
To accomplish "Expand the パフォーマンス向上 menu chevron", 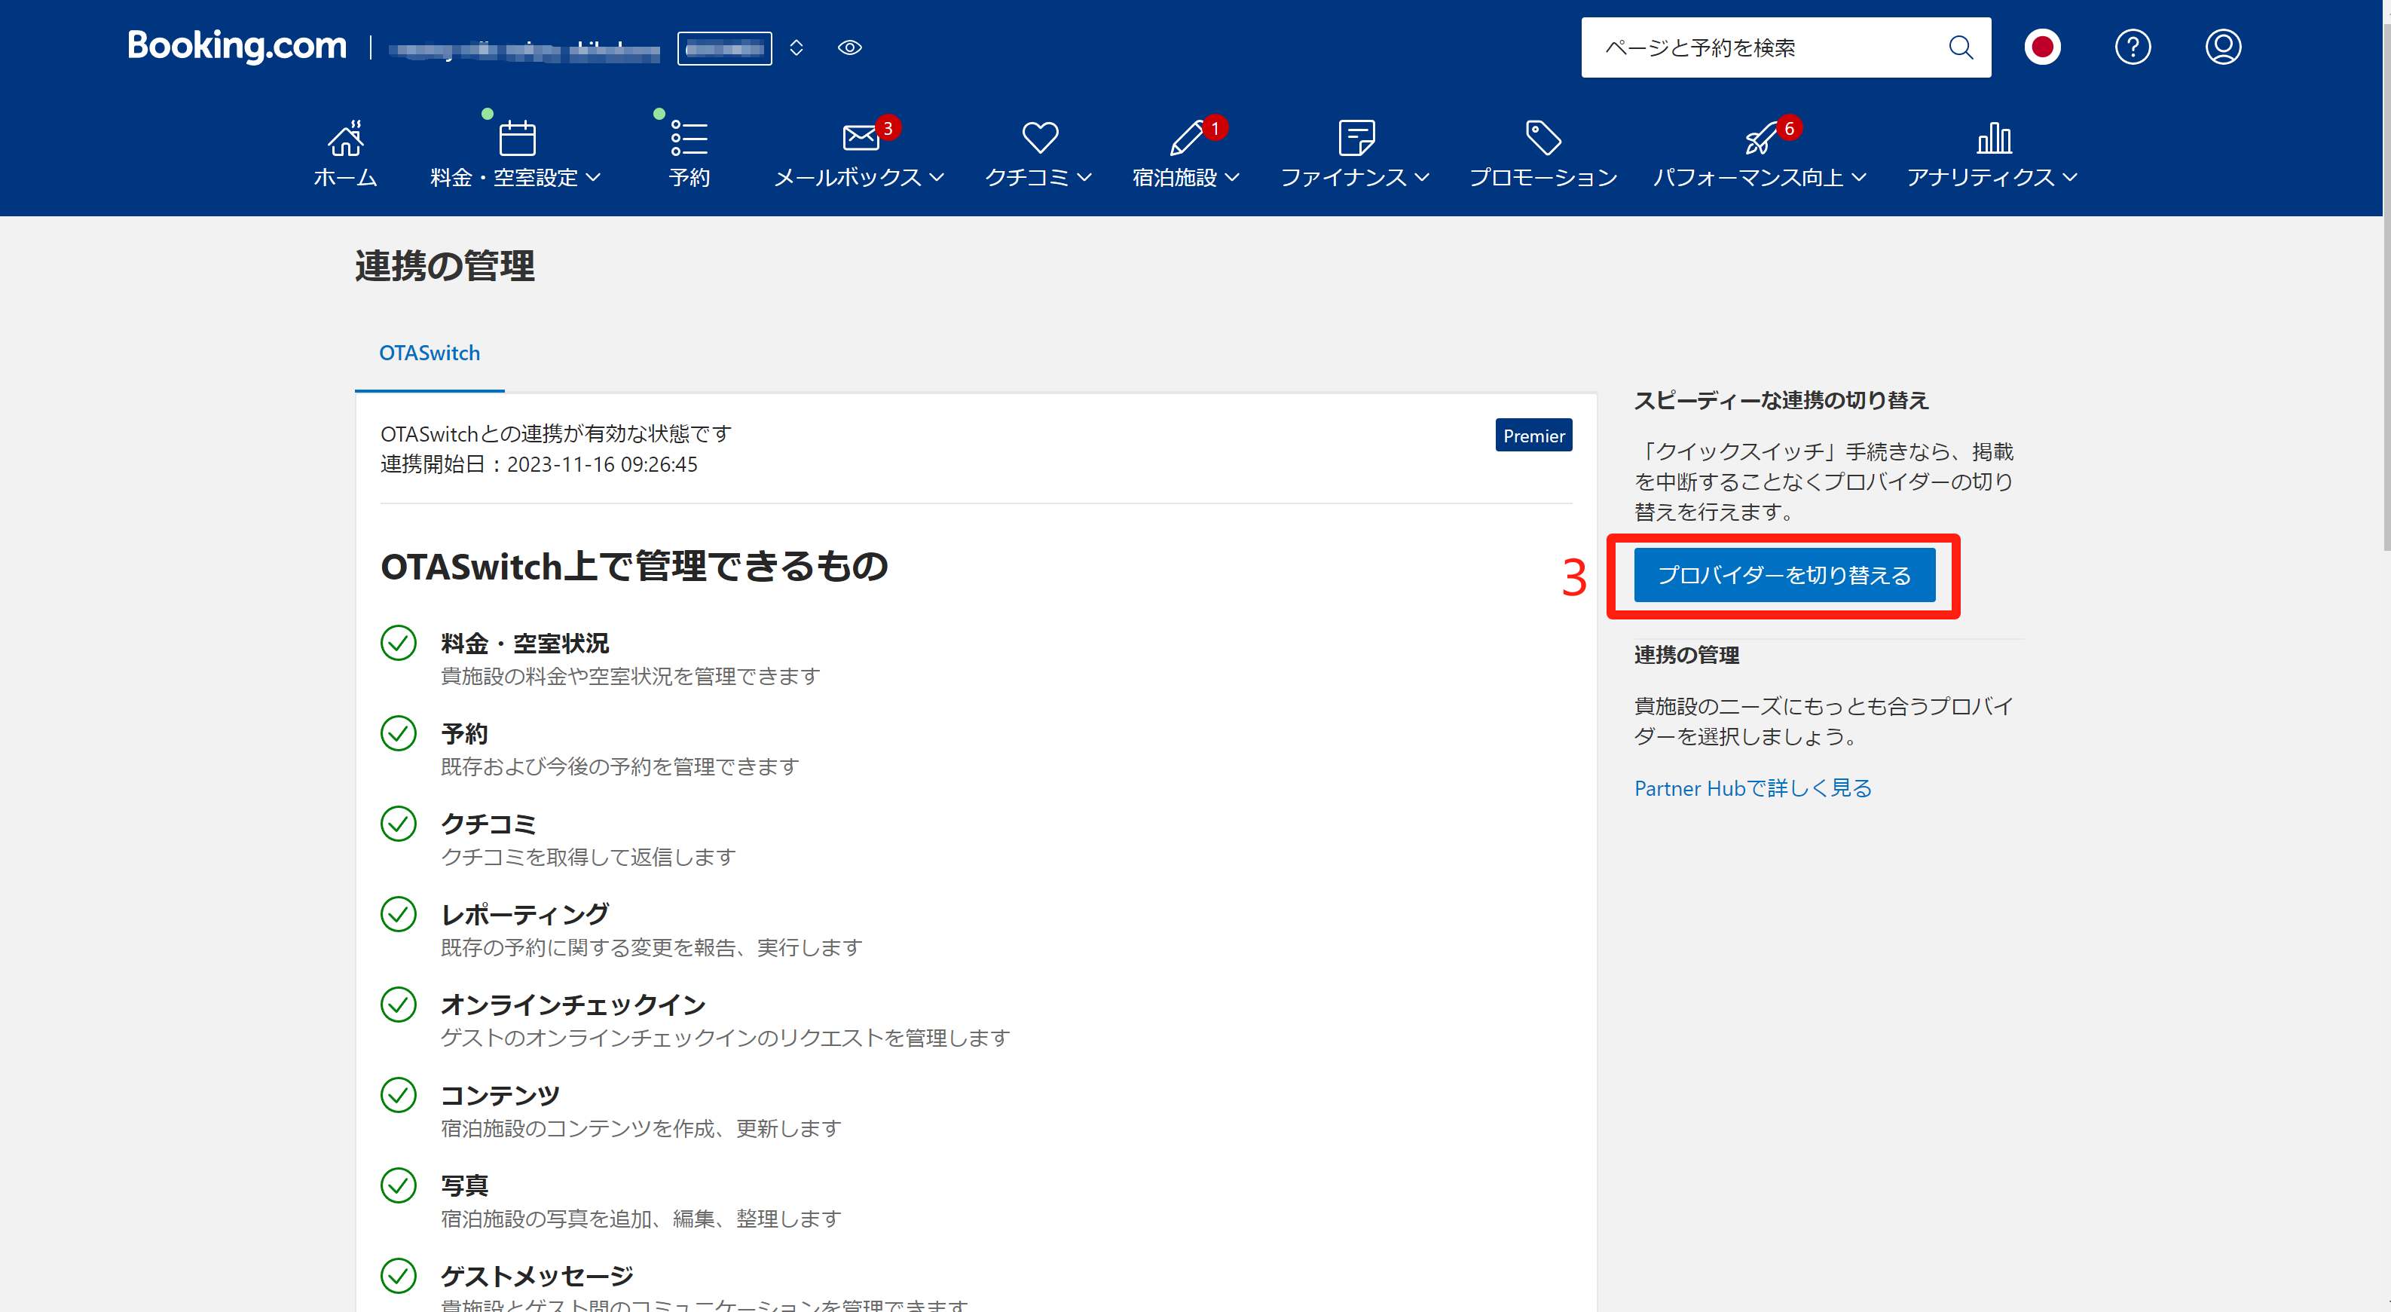I will 1857,177.
